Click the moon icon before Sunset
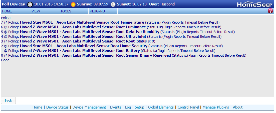Screen dimensions: 276x113 113,4
